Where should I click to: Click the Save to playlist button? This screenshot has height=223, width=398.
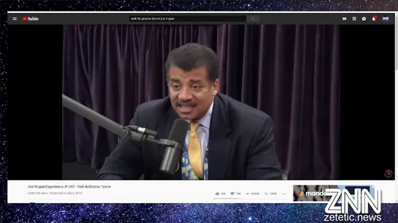[x=271, y=194]
